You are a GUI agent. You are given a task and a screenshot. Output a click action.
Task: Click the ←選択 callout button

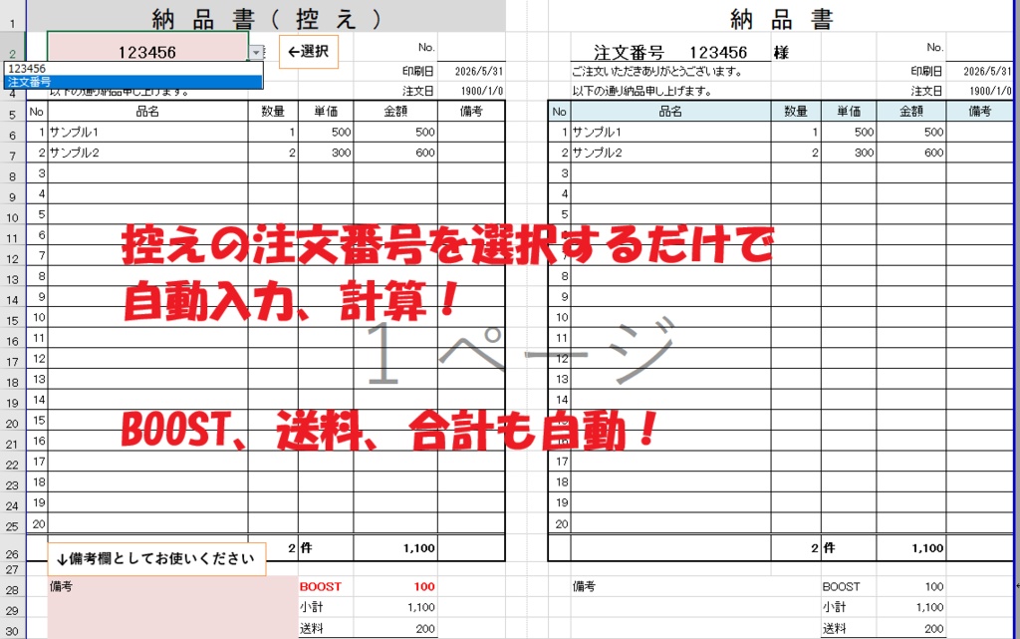308,51
